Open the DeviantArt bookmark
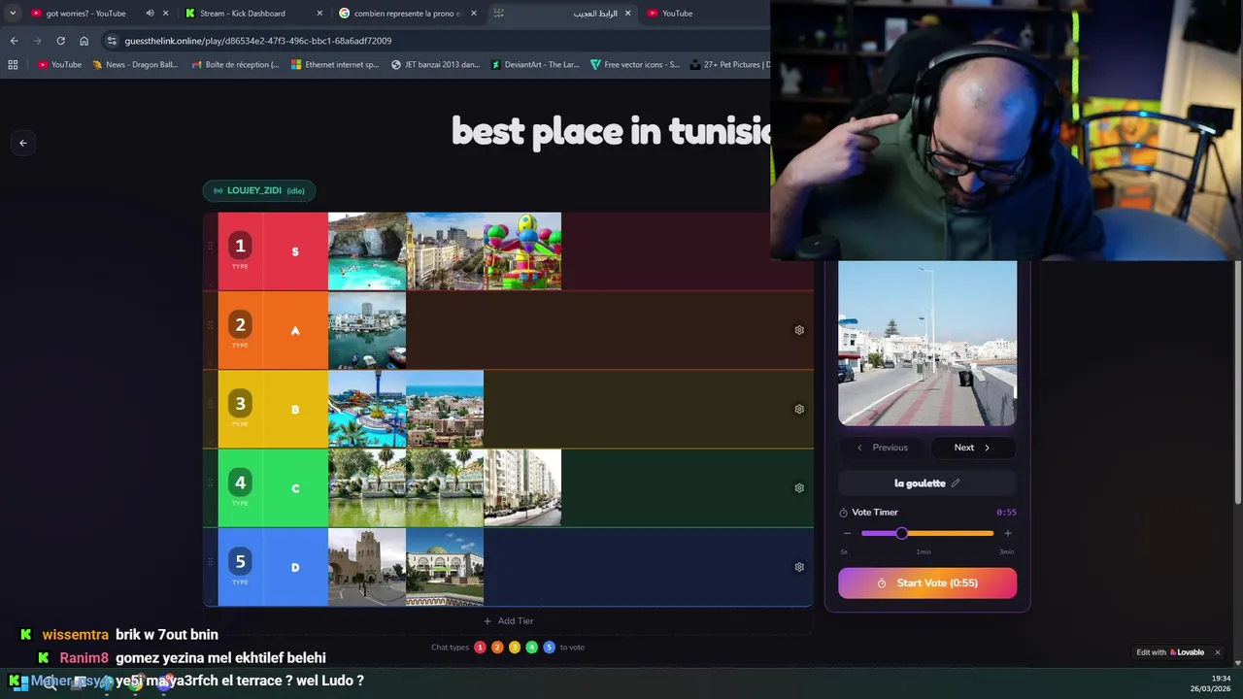Viewport: 1243px width, 699px height. [x=535, y=65]
